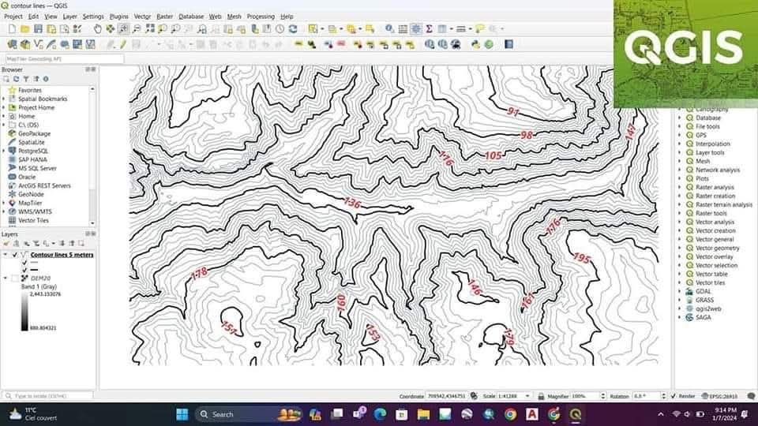The width and height of the screenshot is (758, 426).
Task: Click the CRS globe icon beside EPSG code
Action: pos(705,396)
